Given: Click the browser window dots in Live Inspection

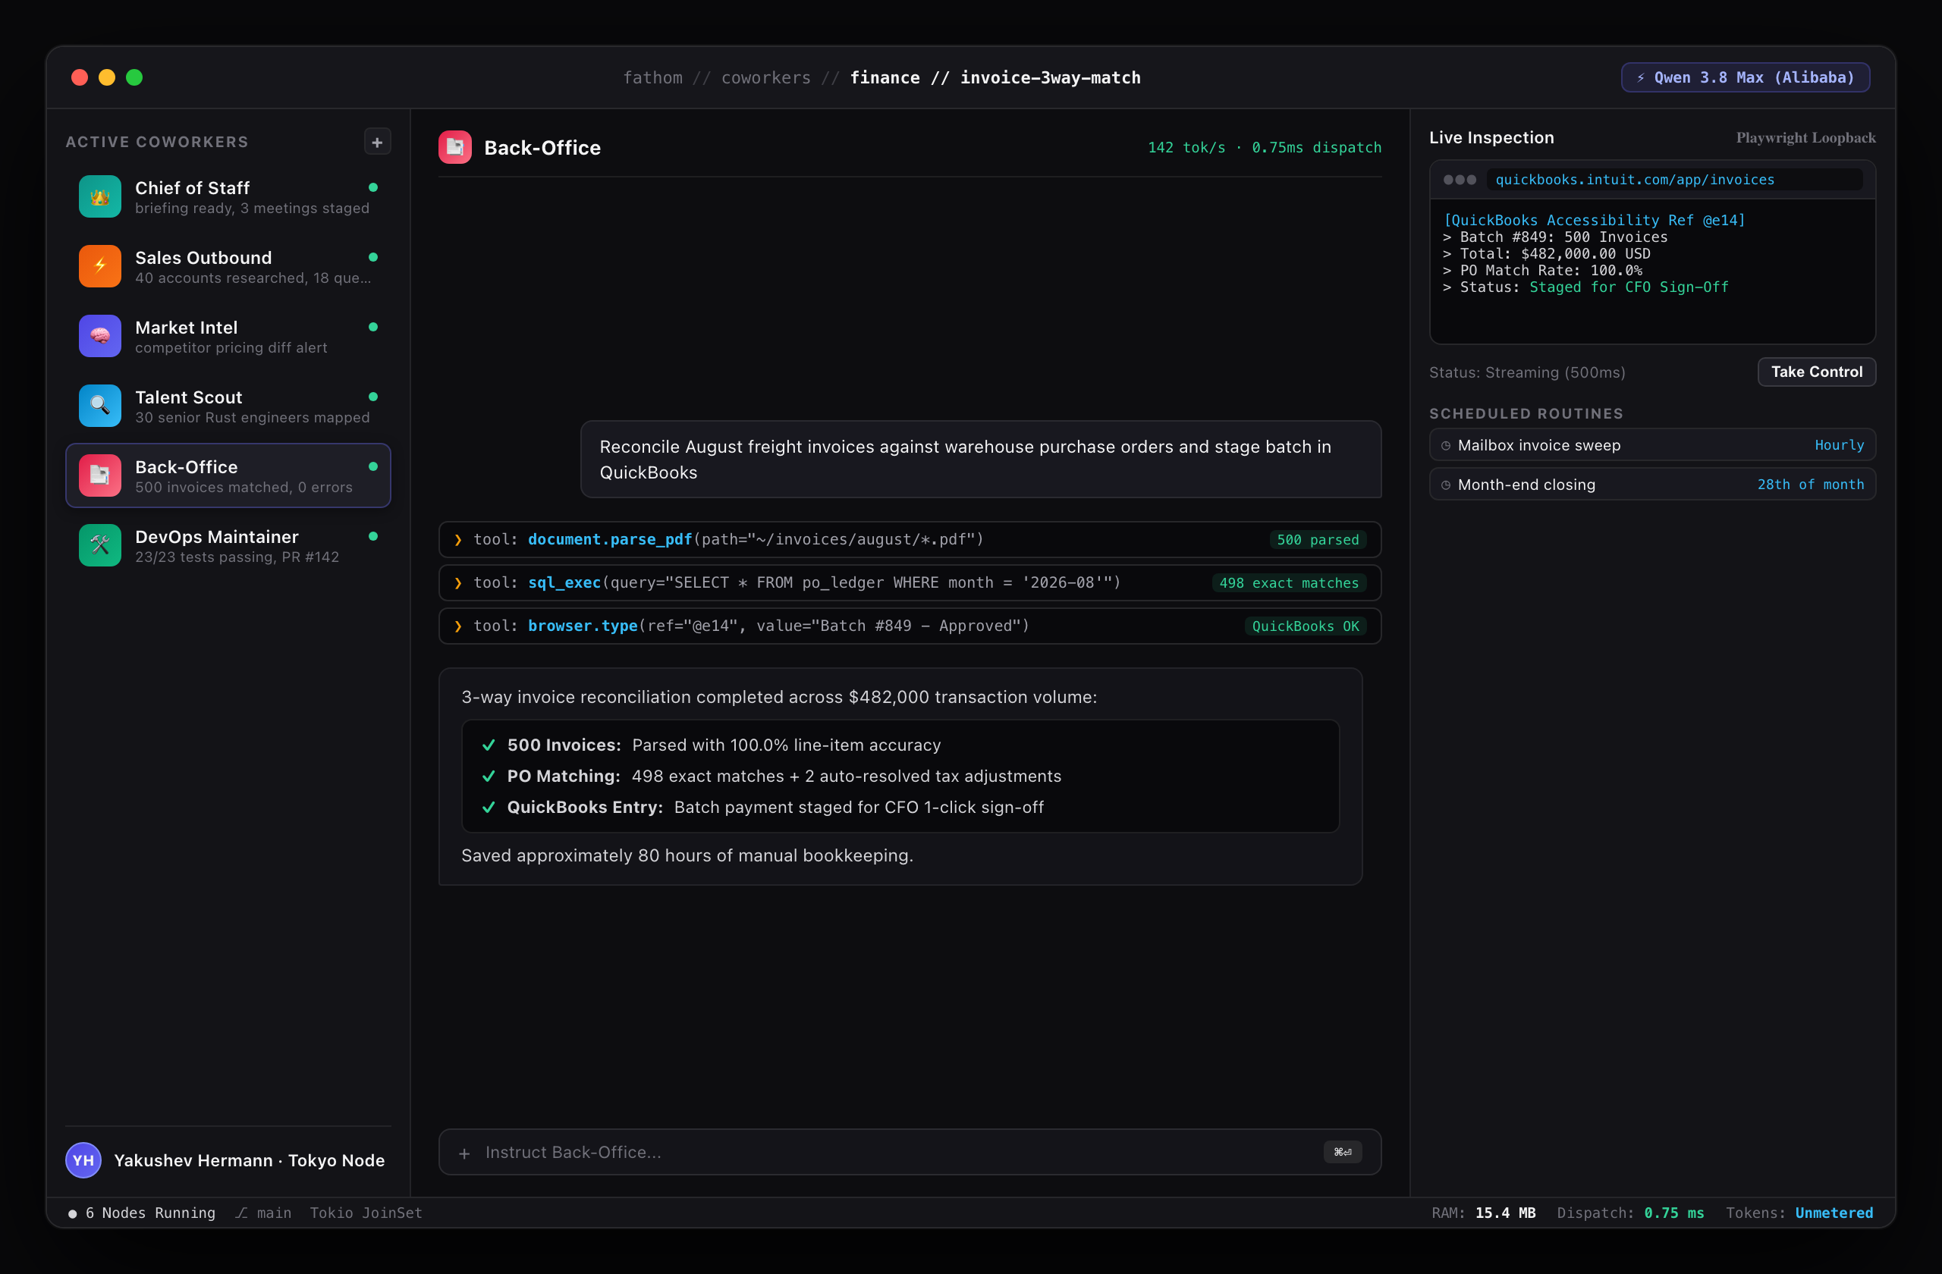Looking at the screenshot, I should pyautogui.click(x=1460, y=180).
